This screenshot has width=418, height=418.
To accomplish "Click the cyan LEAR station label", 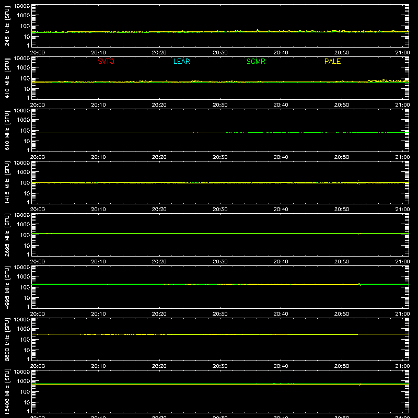I will pyautogui.click(x=181, y=61).
